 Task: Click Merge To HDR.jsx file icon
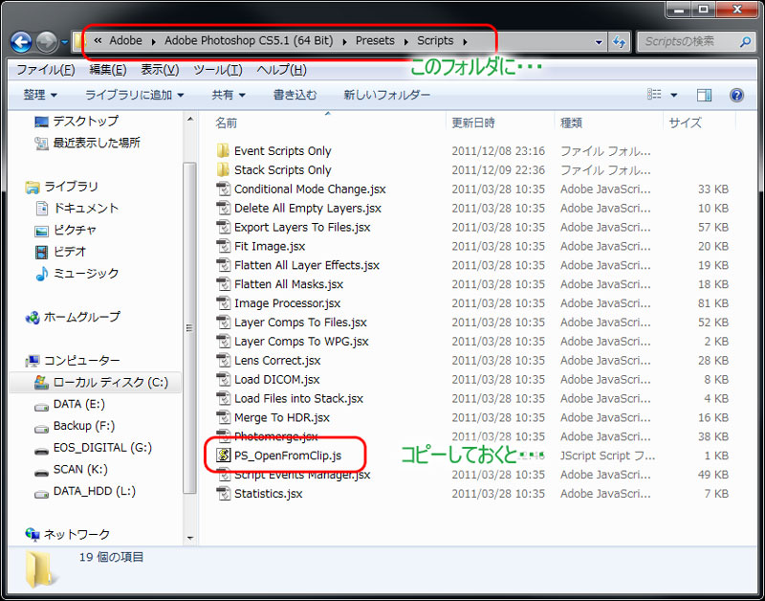click(x=223, y=417)
